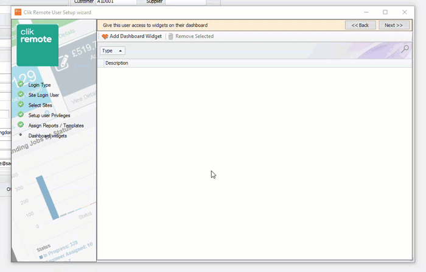
Task: Click the Customer field in background window
Action: coord(116,2)
